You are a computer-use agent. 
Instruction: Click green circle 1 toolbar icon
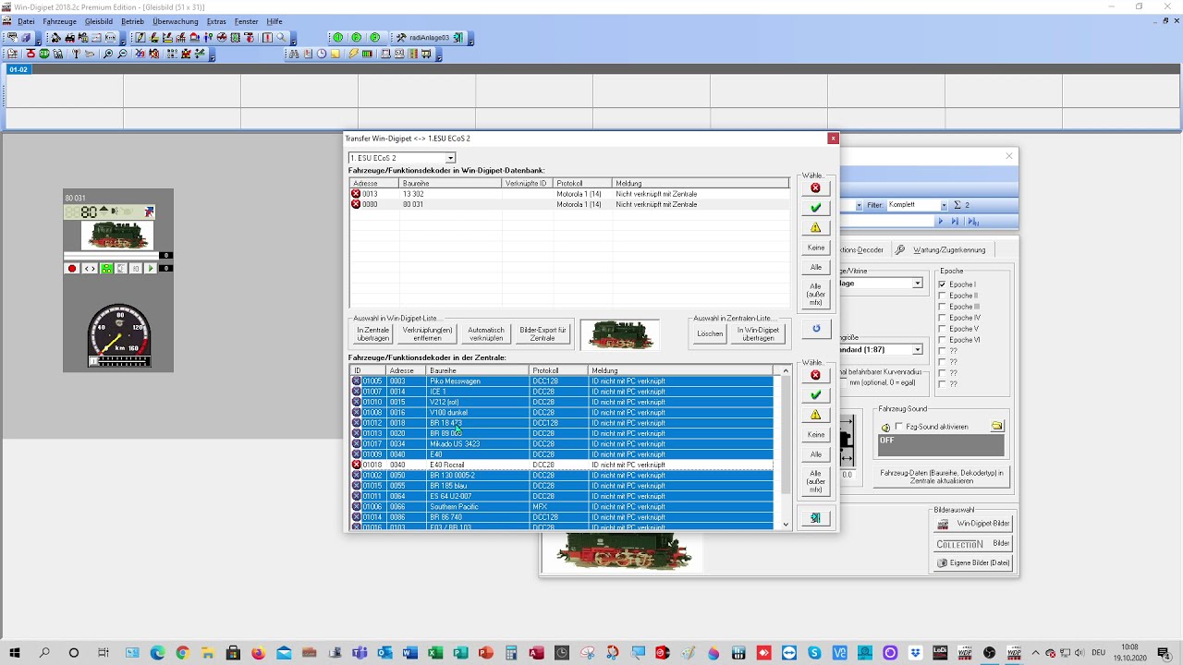coord(337,38)
